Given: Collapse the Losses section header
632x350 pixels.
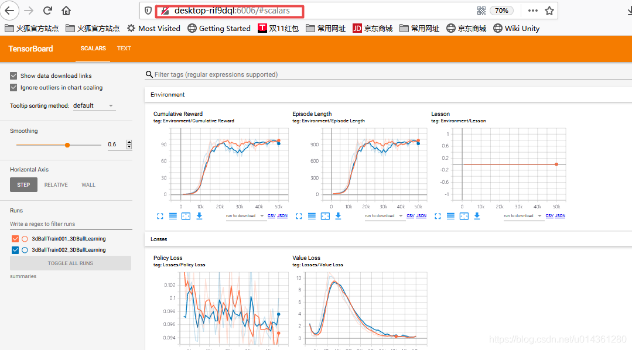Looking at the screenshot, I should [388, 239].
